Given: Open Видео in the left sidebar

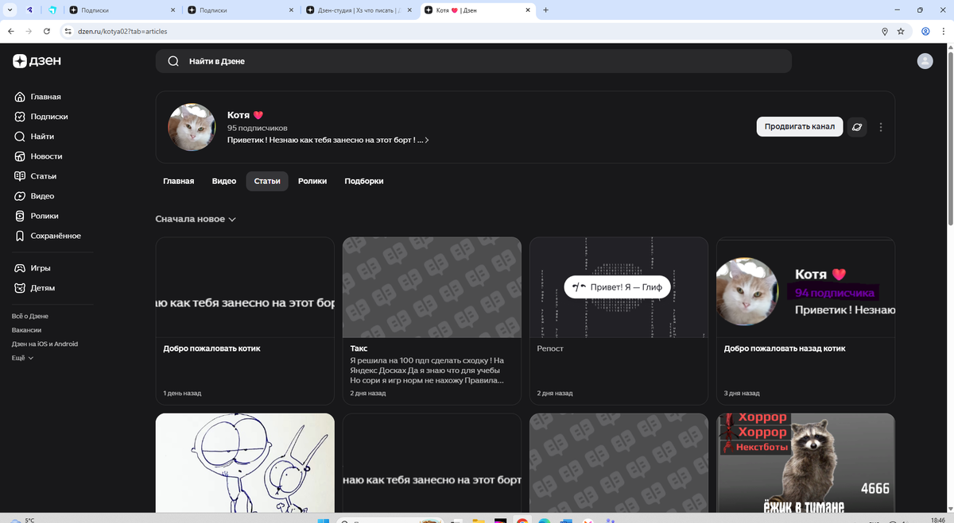Looking at the screenshot, I should click(35, 196).
